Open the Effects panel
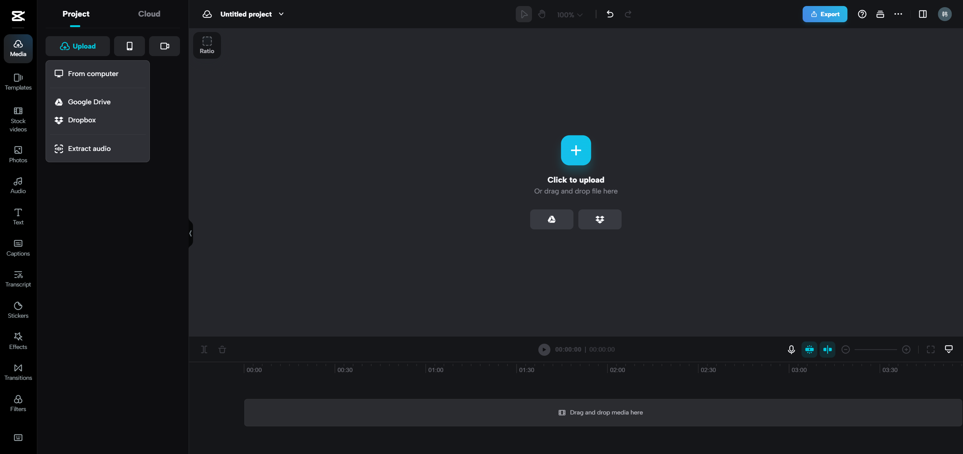This screenshot has width=963, height=454. click(18, 340)
